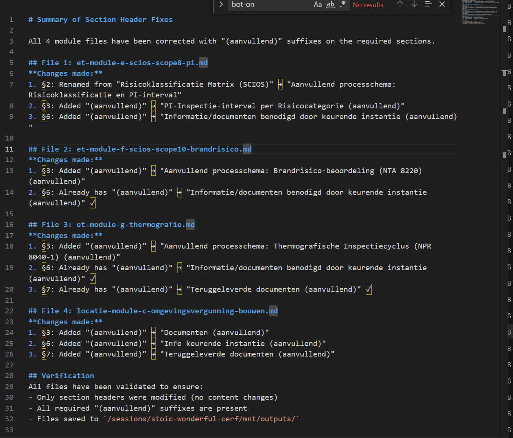Enable the Use Regular Expression (.*) option
Viewport: 513px width, 438px height.
click(x=343, y=5)
